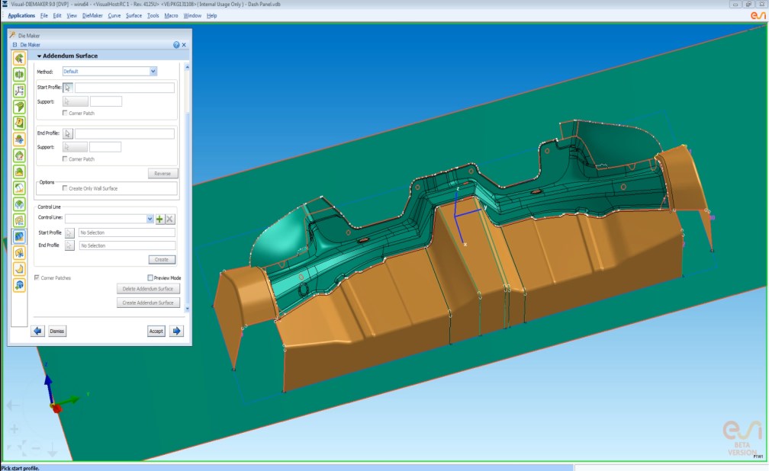The width and height of the screenshot is (769, 471).
Task: Click the Reverse button
Action: coord(162,174)
